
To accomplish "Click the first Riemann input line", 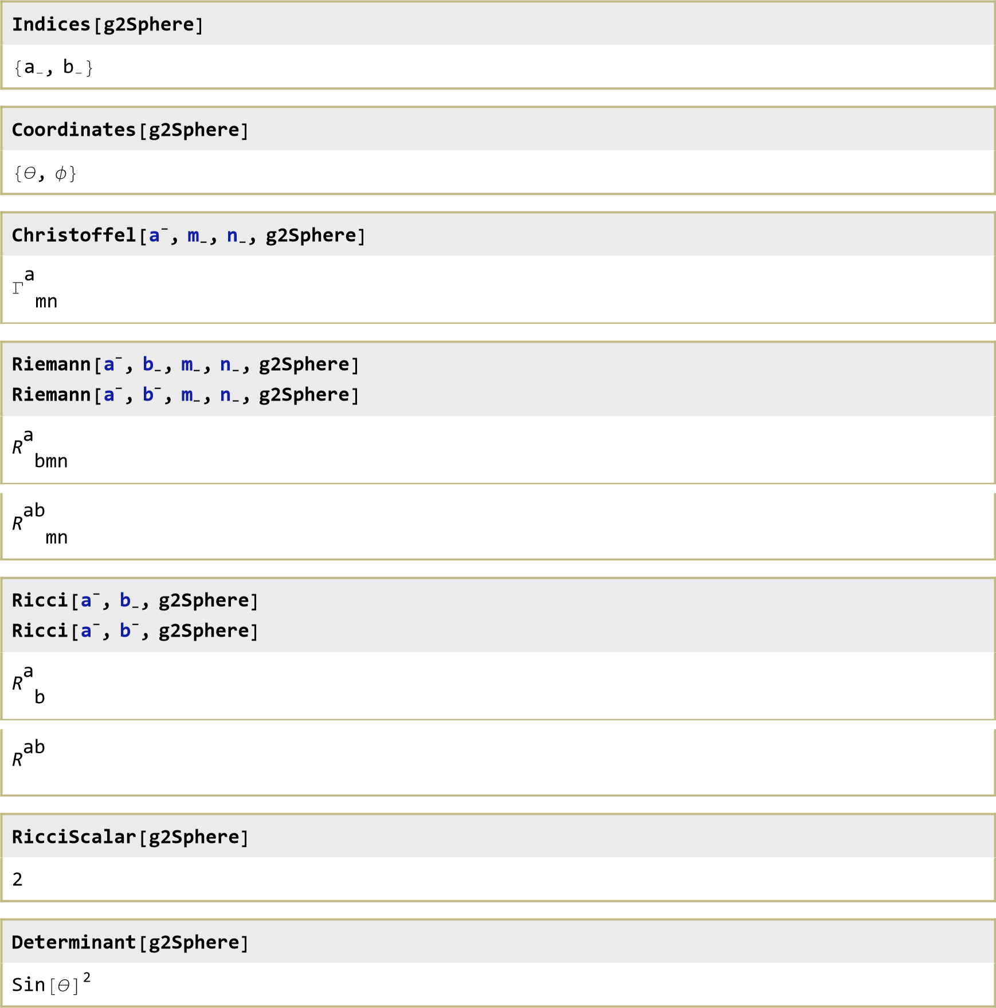I will coord(185,364).
